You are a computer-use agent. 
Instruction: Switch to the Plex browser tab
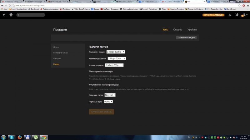(x=195, y=2)
